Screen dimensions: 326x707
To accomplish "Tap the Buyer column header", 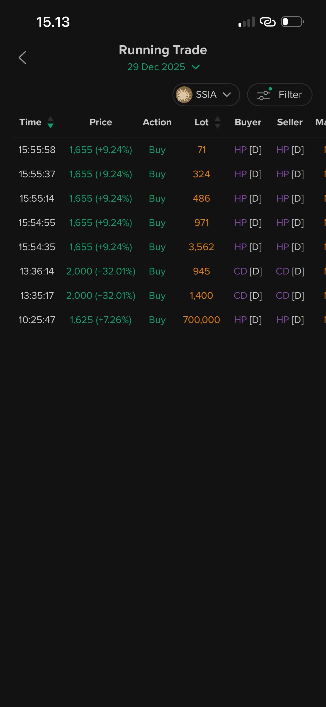I will click(248, 122).
